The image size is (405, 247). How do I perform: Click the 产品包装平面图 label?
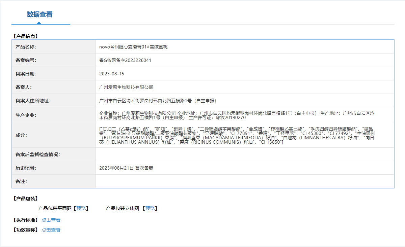[55, 209]
